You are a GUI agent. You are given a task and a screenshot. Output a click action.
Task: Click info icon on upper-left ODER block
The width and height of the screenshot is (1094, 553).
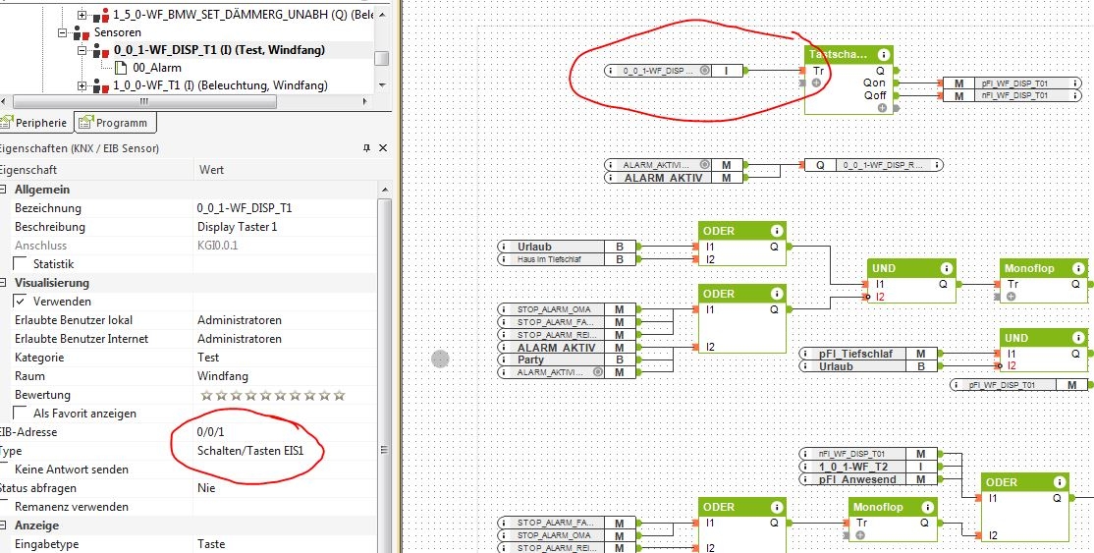pos(776,231)
